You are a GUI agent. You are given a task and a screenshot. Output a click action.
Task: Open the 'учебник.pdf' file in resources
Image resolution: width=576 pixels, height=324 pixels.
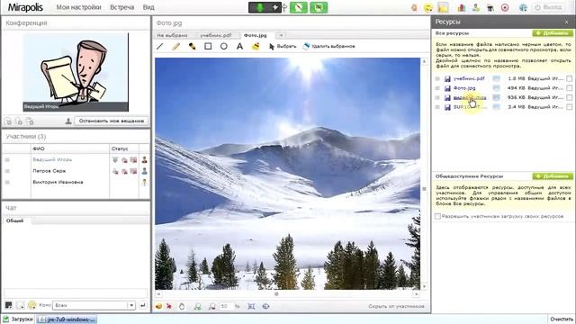[x=469, y=78]
